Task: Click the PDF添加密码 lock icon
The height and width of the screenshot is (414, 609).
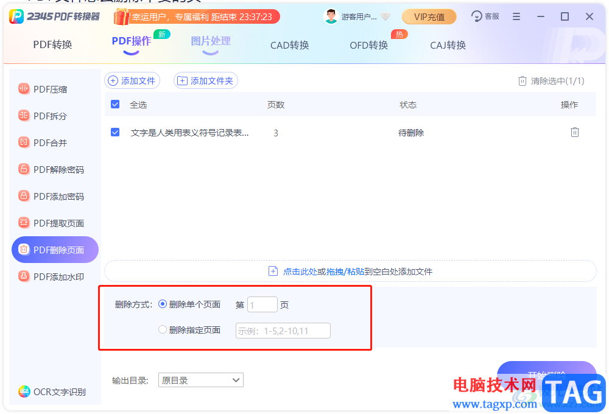Action: click(24, 196)
